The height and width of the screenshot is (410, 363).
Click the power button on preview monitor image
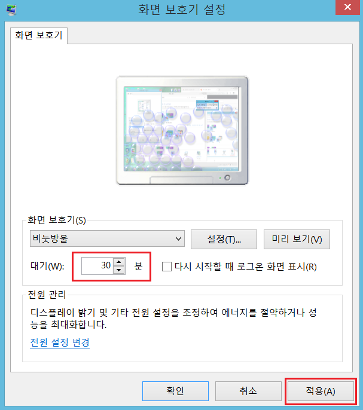(x=227, y=178)
